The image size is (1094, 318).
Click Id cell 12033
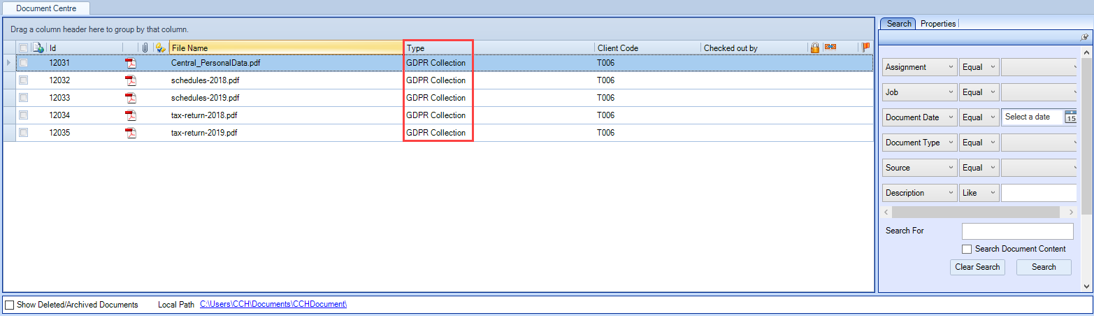(59, 98)
